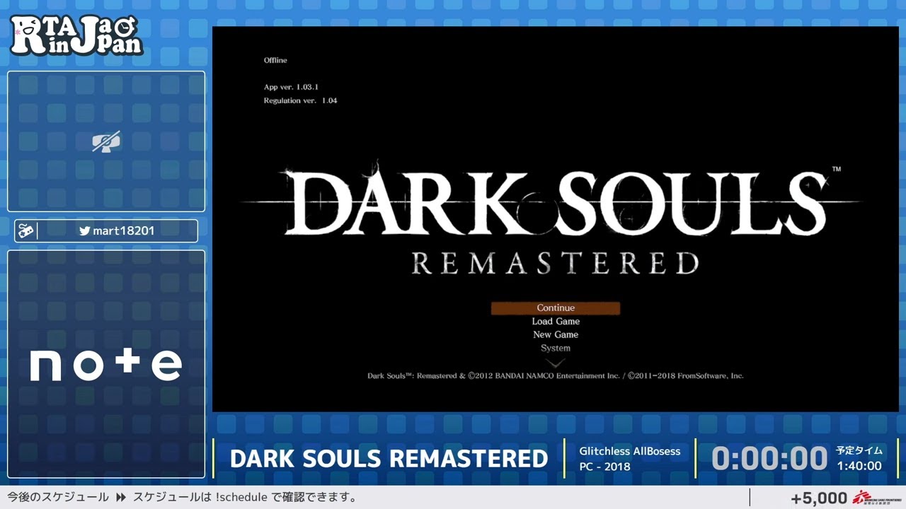Click the down chevron below System
Viewport: 906px width, 509px height.
click(556, 362)
